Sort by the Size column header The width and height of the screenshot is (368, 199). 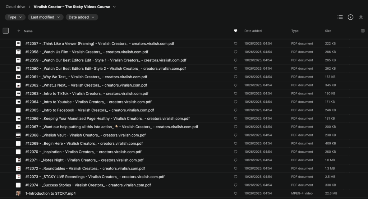coord(328,31)
